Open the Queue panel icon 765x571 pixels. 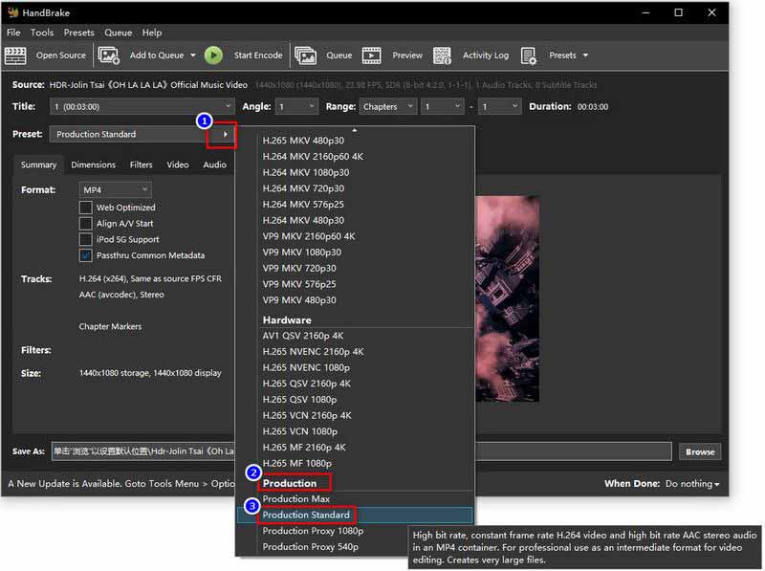[306, 55]
